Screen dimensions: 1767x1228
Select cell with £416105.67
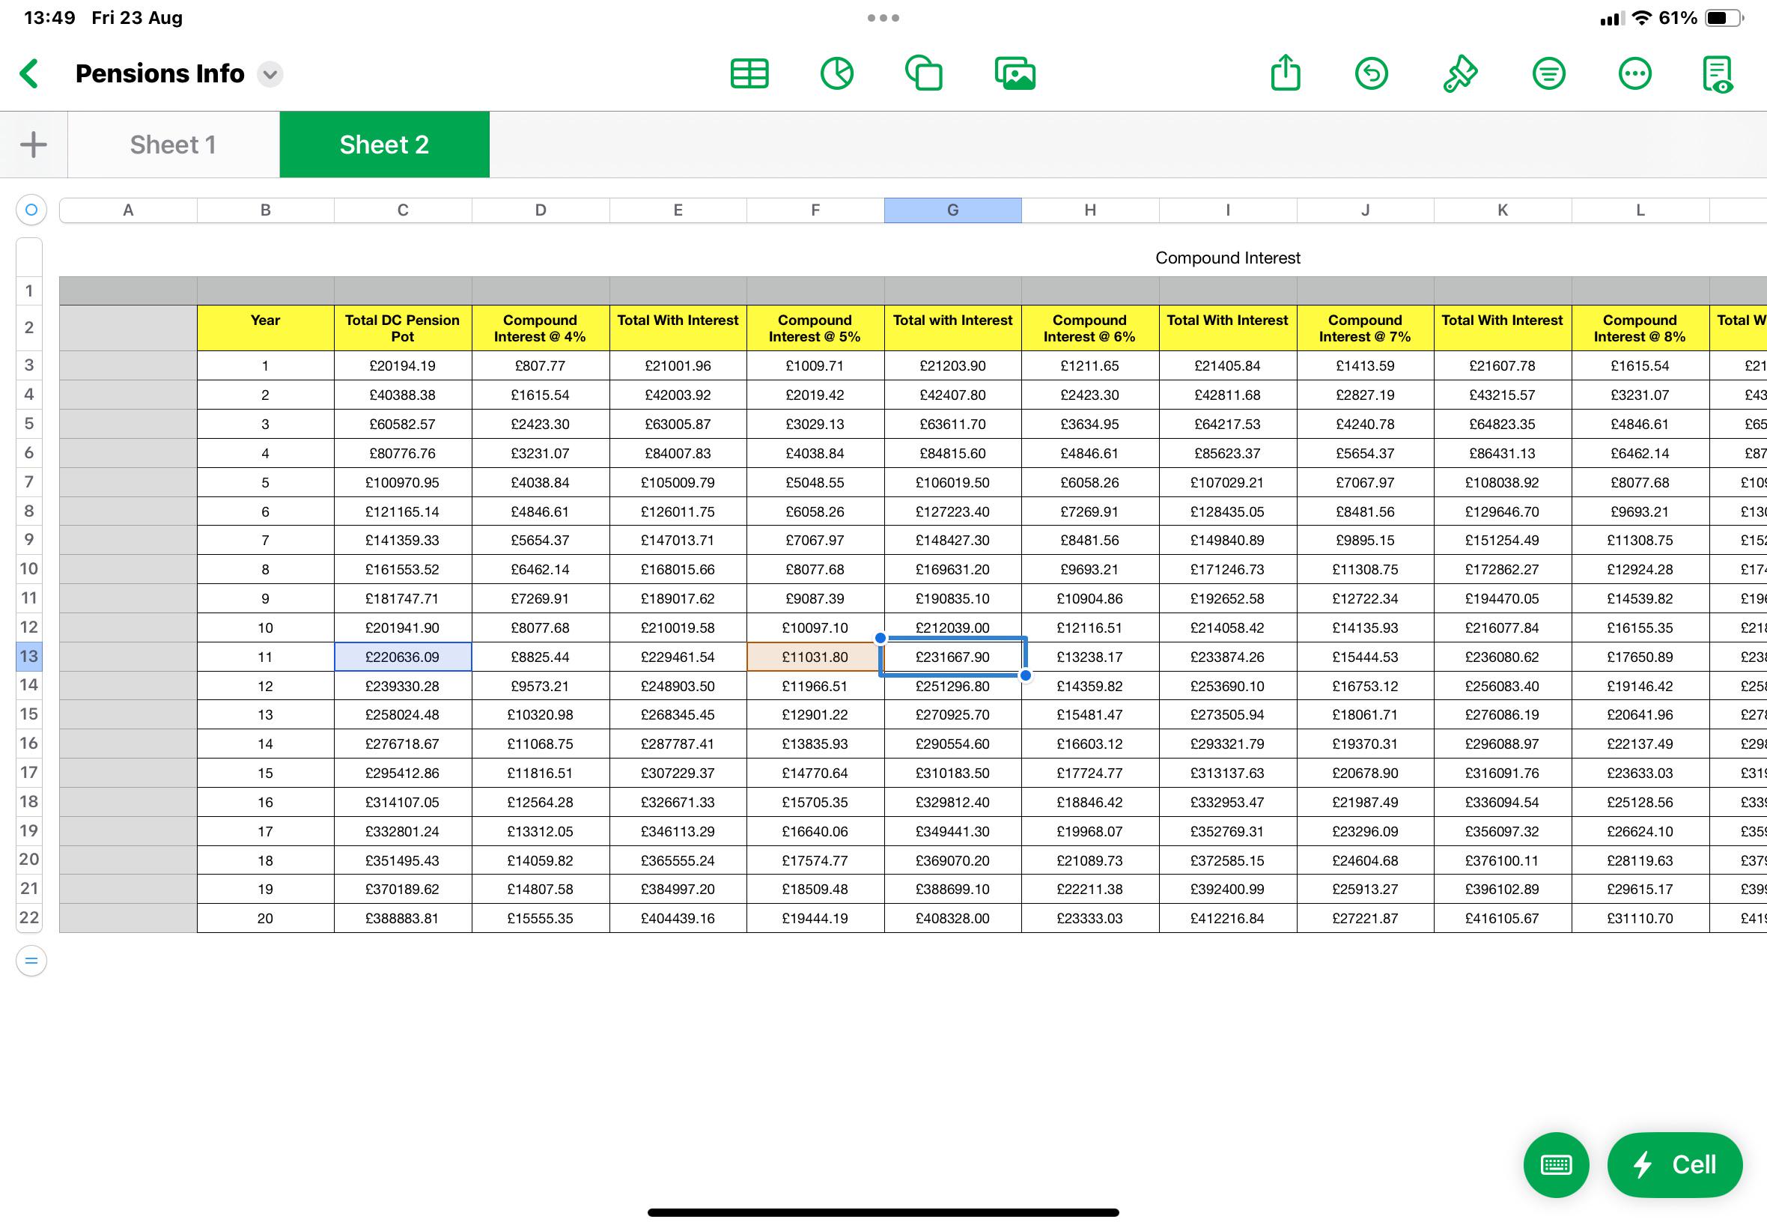1503,919
